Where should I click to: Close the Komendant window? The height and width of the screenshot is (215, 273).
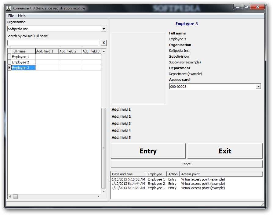click(x=257, y=7)
